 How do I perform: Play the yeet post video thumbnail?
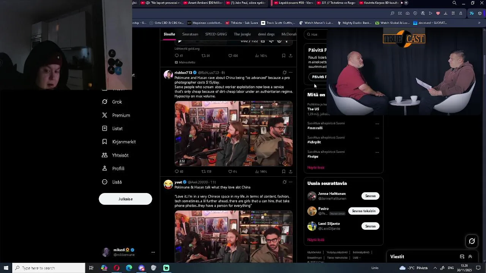coord(234,236)
